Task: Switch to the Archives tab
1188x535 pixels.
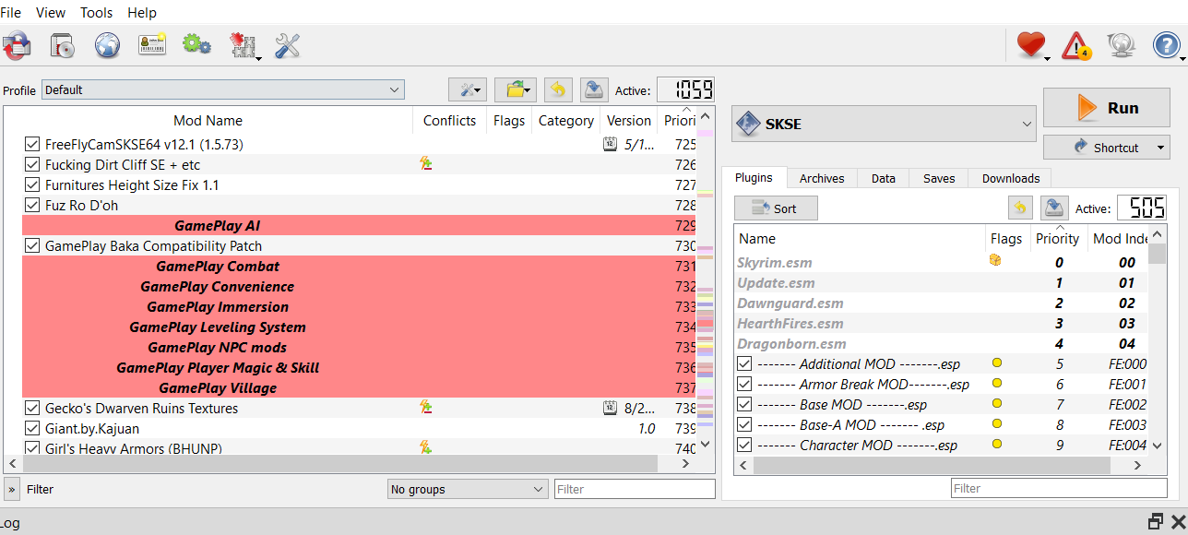Action: (x=822, y=178)
